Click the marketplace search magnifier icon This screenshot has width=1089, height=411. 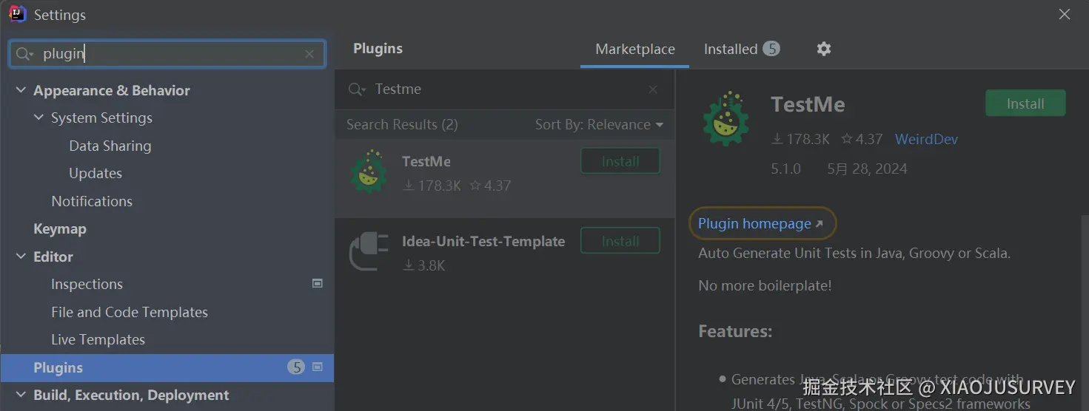pos(356,89)
